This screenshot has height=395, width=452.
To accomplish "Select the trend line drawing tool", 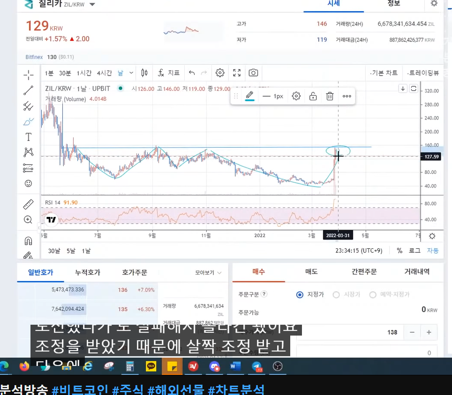I will 28,90.
